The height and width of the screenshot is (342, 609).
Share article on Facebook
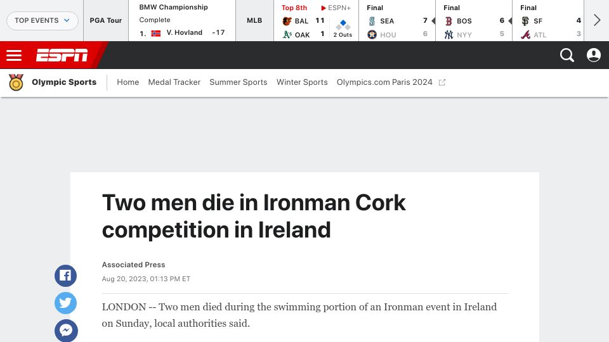(65, 275)
